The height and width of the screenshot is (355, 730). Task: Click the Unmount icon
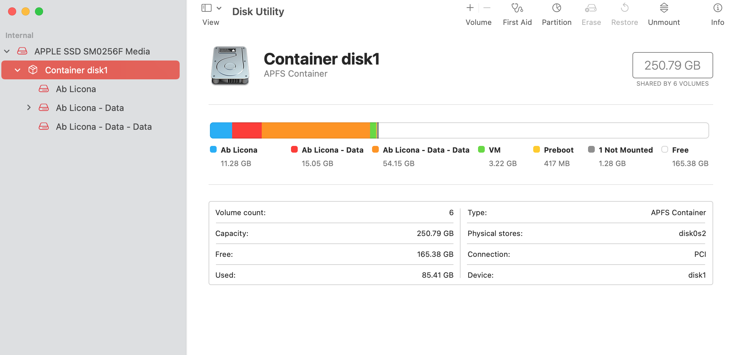coord(664,8)
